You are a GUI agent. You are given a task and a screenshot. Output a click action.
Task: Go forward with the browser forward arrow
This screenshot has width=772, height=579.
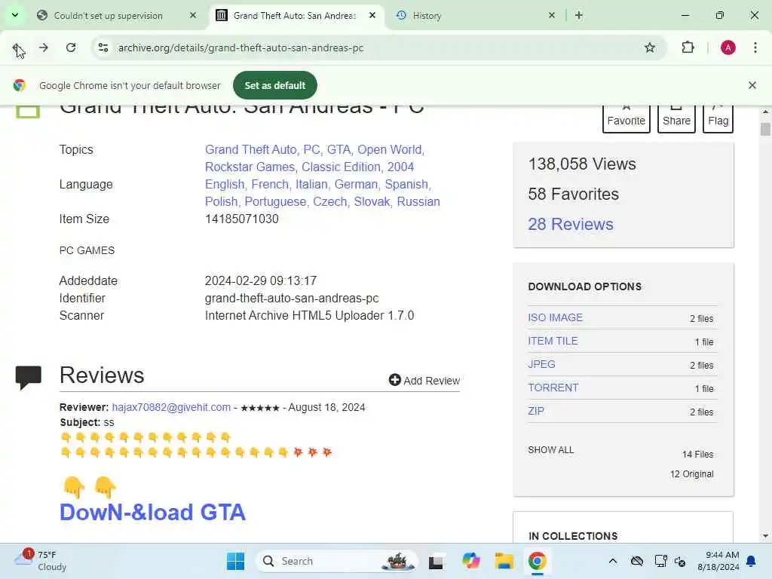click(44, 47)
